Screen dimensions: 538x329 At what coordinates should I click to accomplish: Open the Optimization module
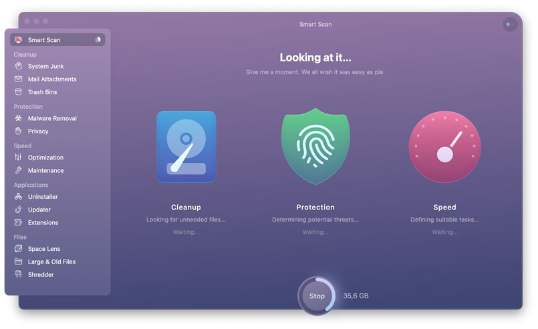(57, 157)
